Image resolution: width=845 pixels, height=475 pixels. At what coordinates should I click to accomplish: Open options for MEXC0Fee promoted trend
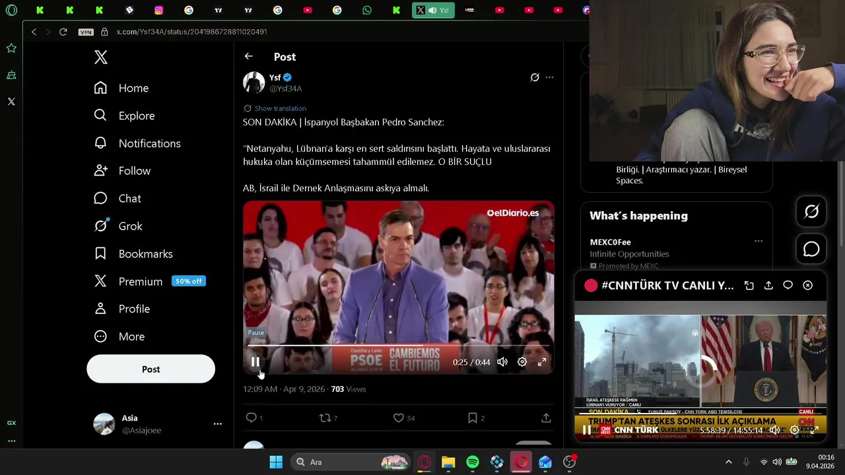[x=759, y=241]
